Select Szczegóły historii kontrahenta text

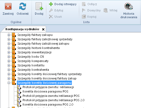pyautogui.click(x=38, y=48)
